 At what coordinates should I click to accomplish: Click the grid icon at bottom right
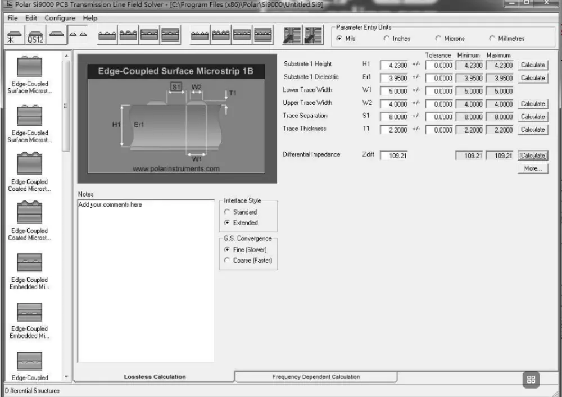pyautogui.click(x=531, y=380)
